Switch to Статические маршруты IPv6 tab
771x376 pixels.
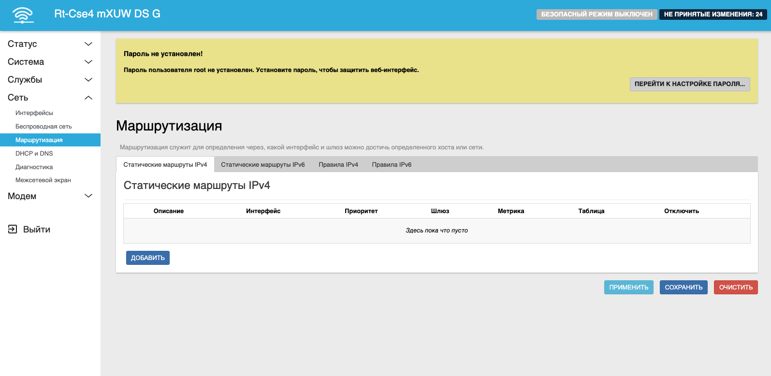click(263, 165)
